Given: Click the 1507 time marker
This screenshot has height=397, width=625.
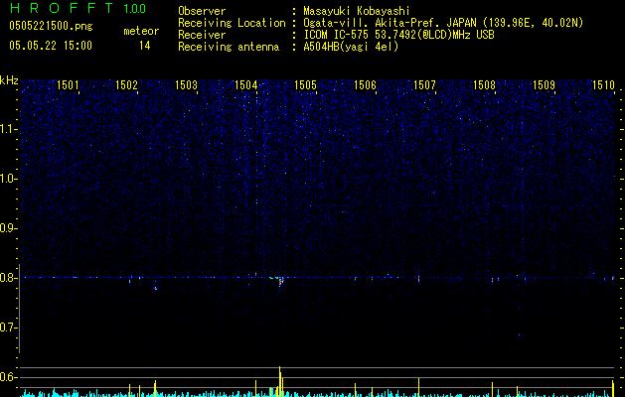Looking at the screenshot, I should 425,85.
